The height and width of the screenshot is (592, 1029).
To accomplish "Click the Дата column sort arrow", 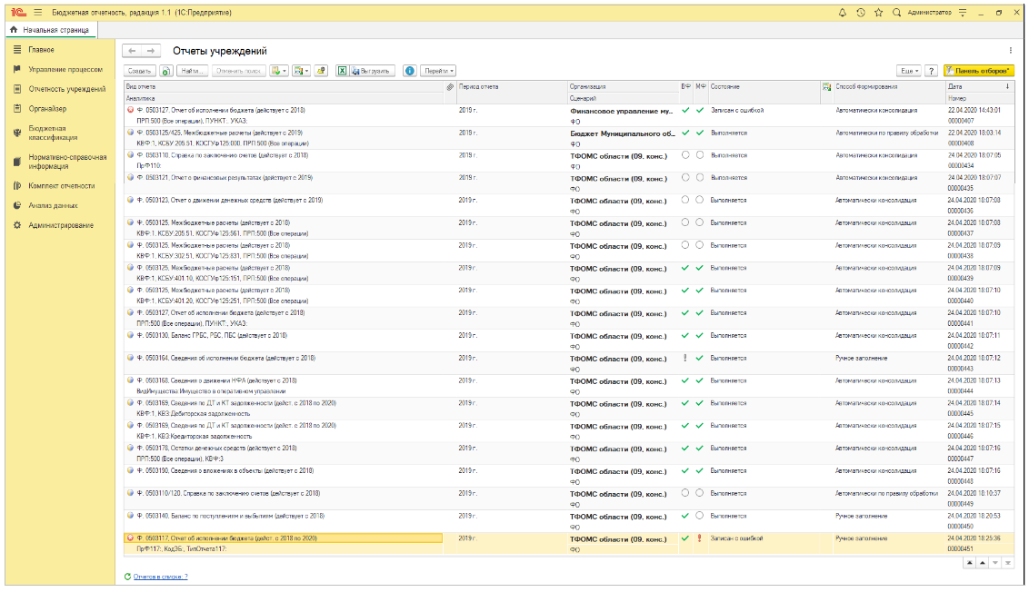I will point(1007,86).
